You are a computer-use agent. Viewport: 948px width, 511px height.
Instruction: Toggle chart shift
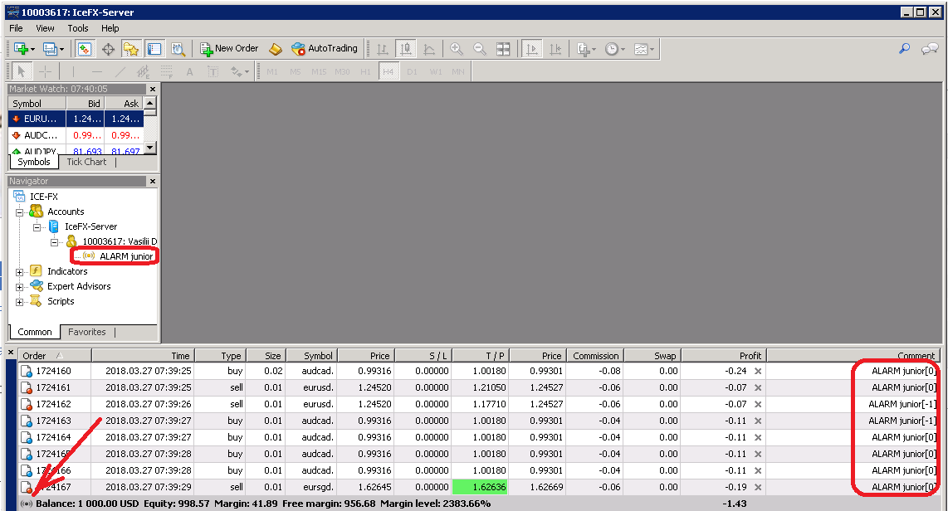tap(555, 49)
